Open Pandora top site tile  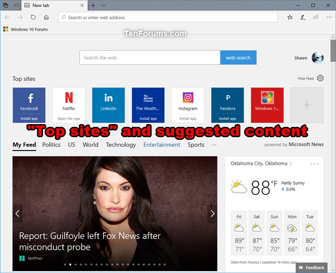tap(228, 105)
